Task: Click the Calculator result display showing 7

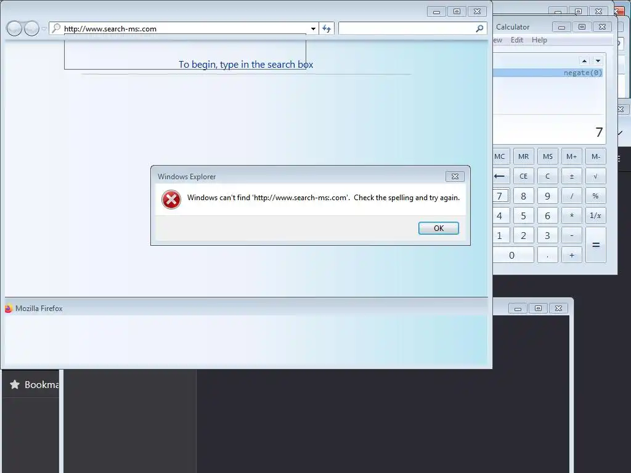Action: [x=549, y=132]
